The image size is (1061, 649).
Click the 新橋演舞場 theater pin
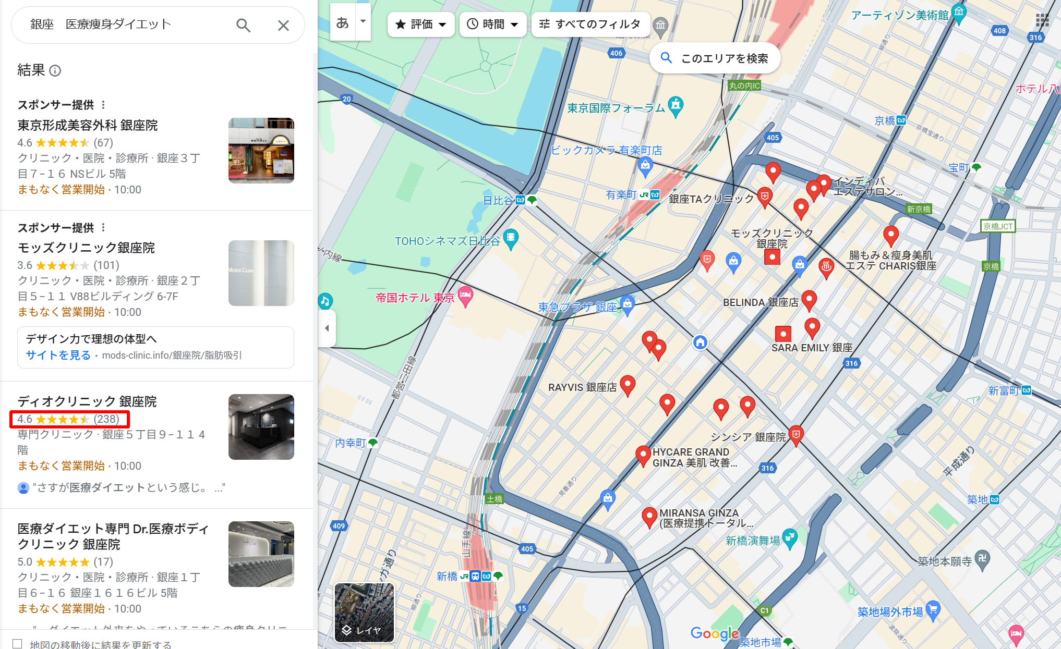(x=790, y=538)
